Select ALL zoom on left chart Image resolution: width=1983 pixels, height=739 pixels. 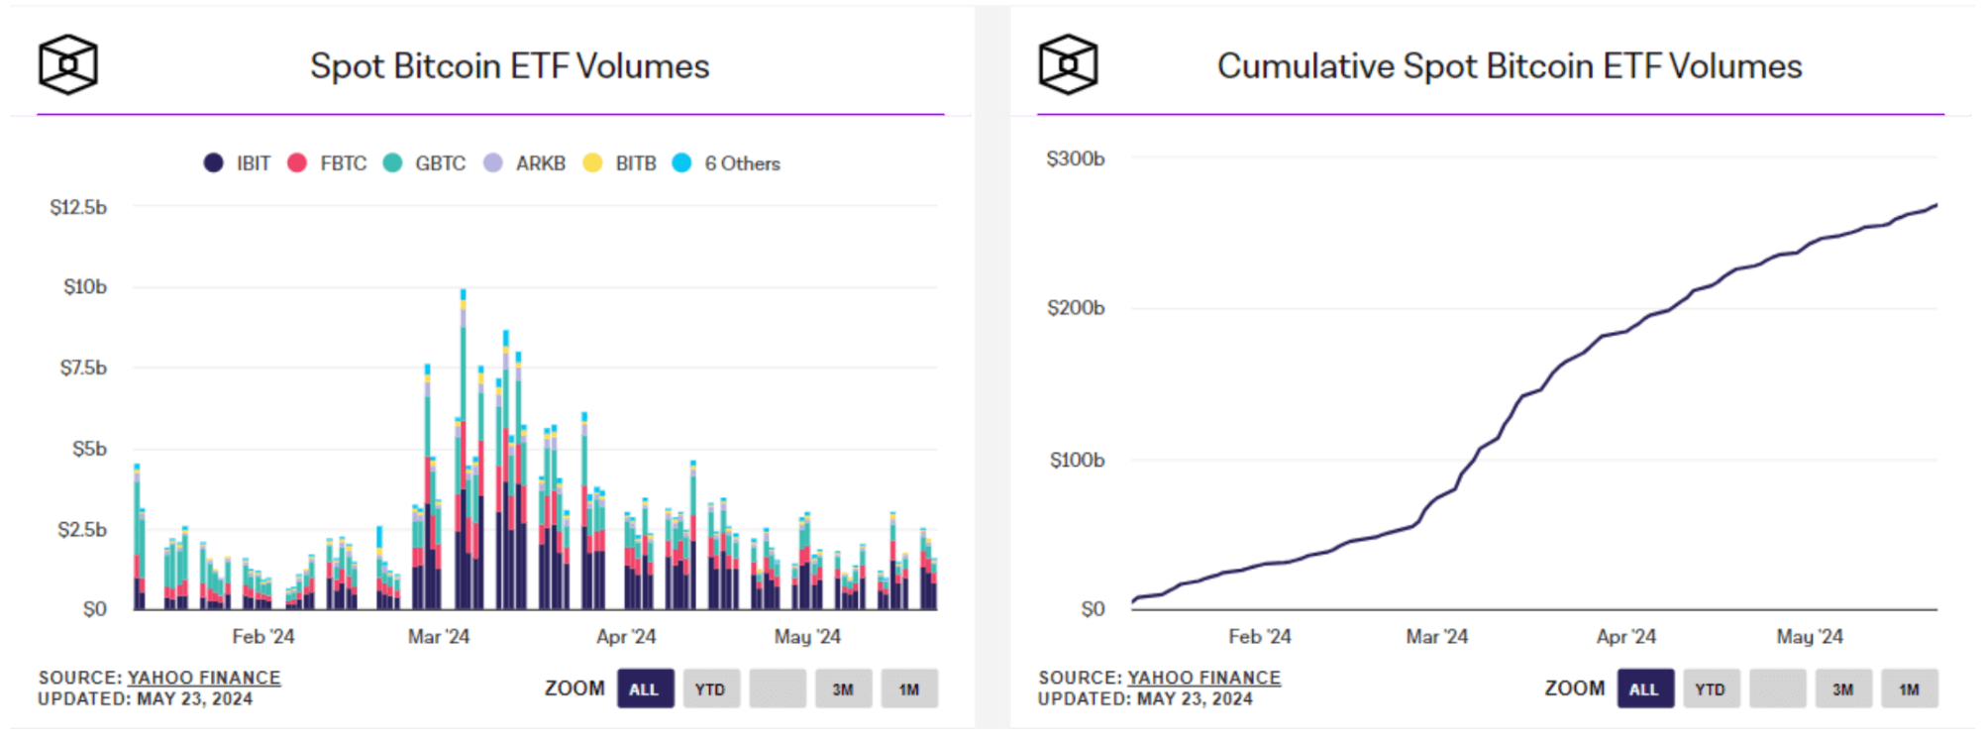[x=645, y=689]
